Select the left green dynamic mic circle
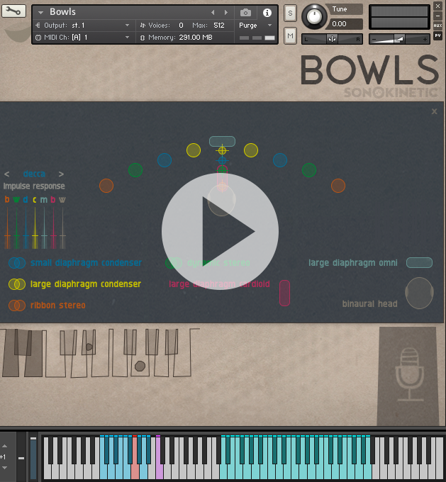The width and height of the screenshot is (446, 482). coord(135,170)
